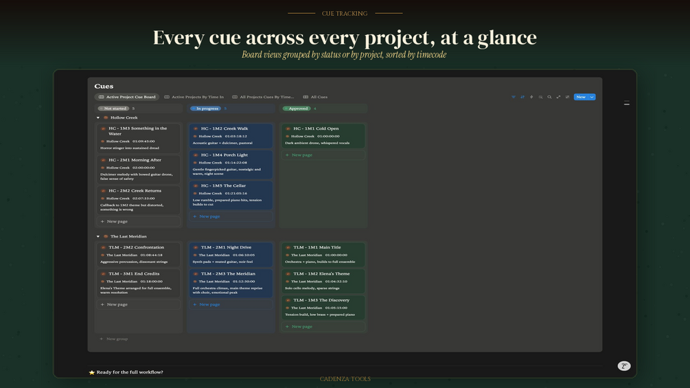Open the HC - 1M4 Porch Light card title

(x=225, y=155)
